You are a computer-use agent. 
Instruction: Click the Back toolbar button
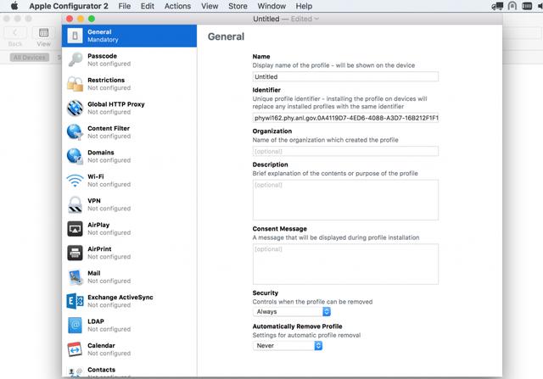pos(15,34)
